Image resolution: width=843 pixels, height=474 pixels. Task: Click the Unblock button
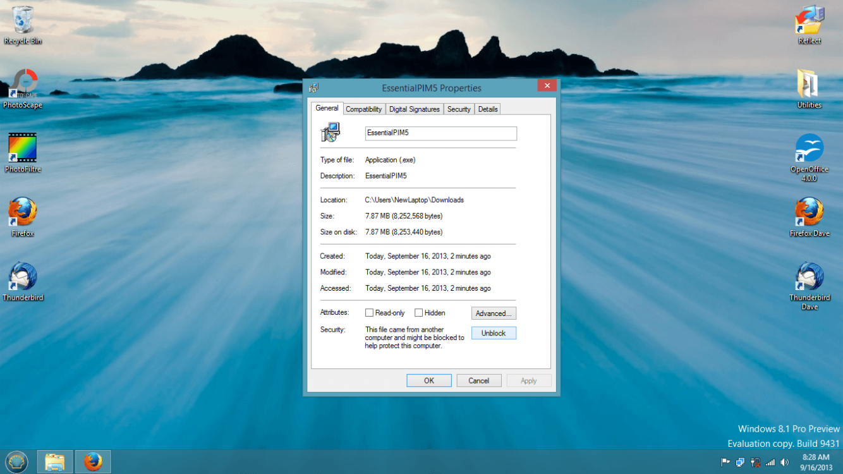[494, 333]
